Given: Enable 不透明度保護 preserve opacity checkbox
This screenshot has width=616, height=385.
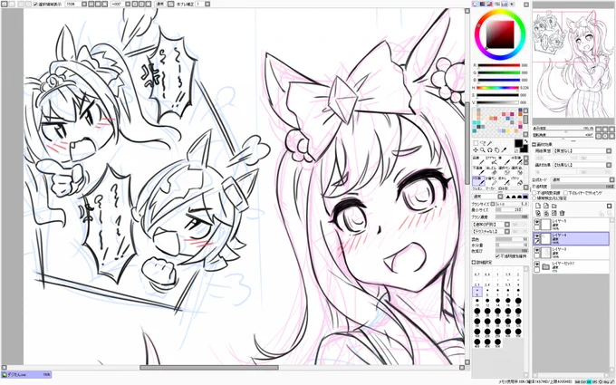Looking at the screenshot, I should pyautogui.click(x=534, y=193).
